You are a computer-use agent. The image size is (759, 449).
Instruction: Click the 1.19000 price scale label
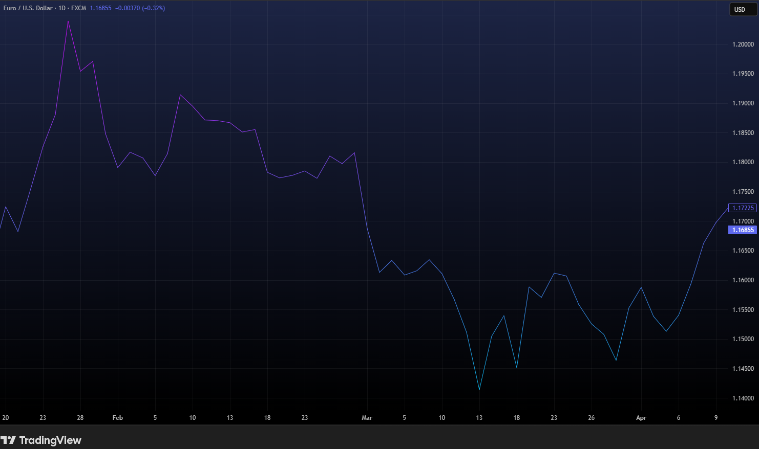pyautogui.click(x=743, y=103)
